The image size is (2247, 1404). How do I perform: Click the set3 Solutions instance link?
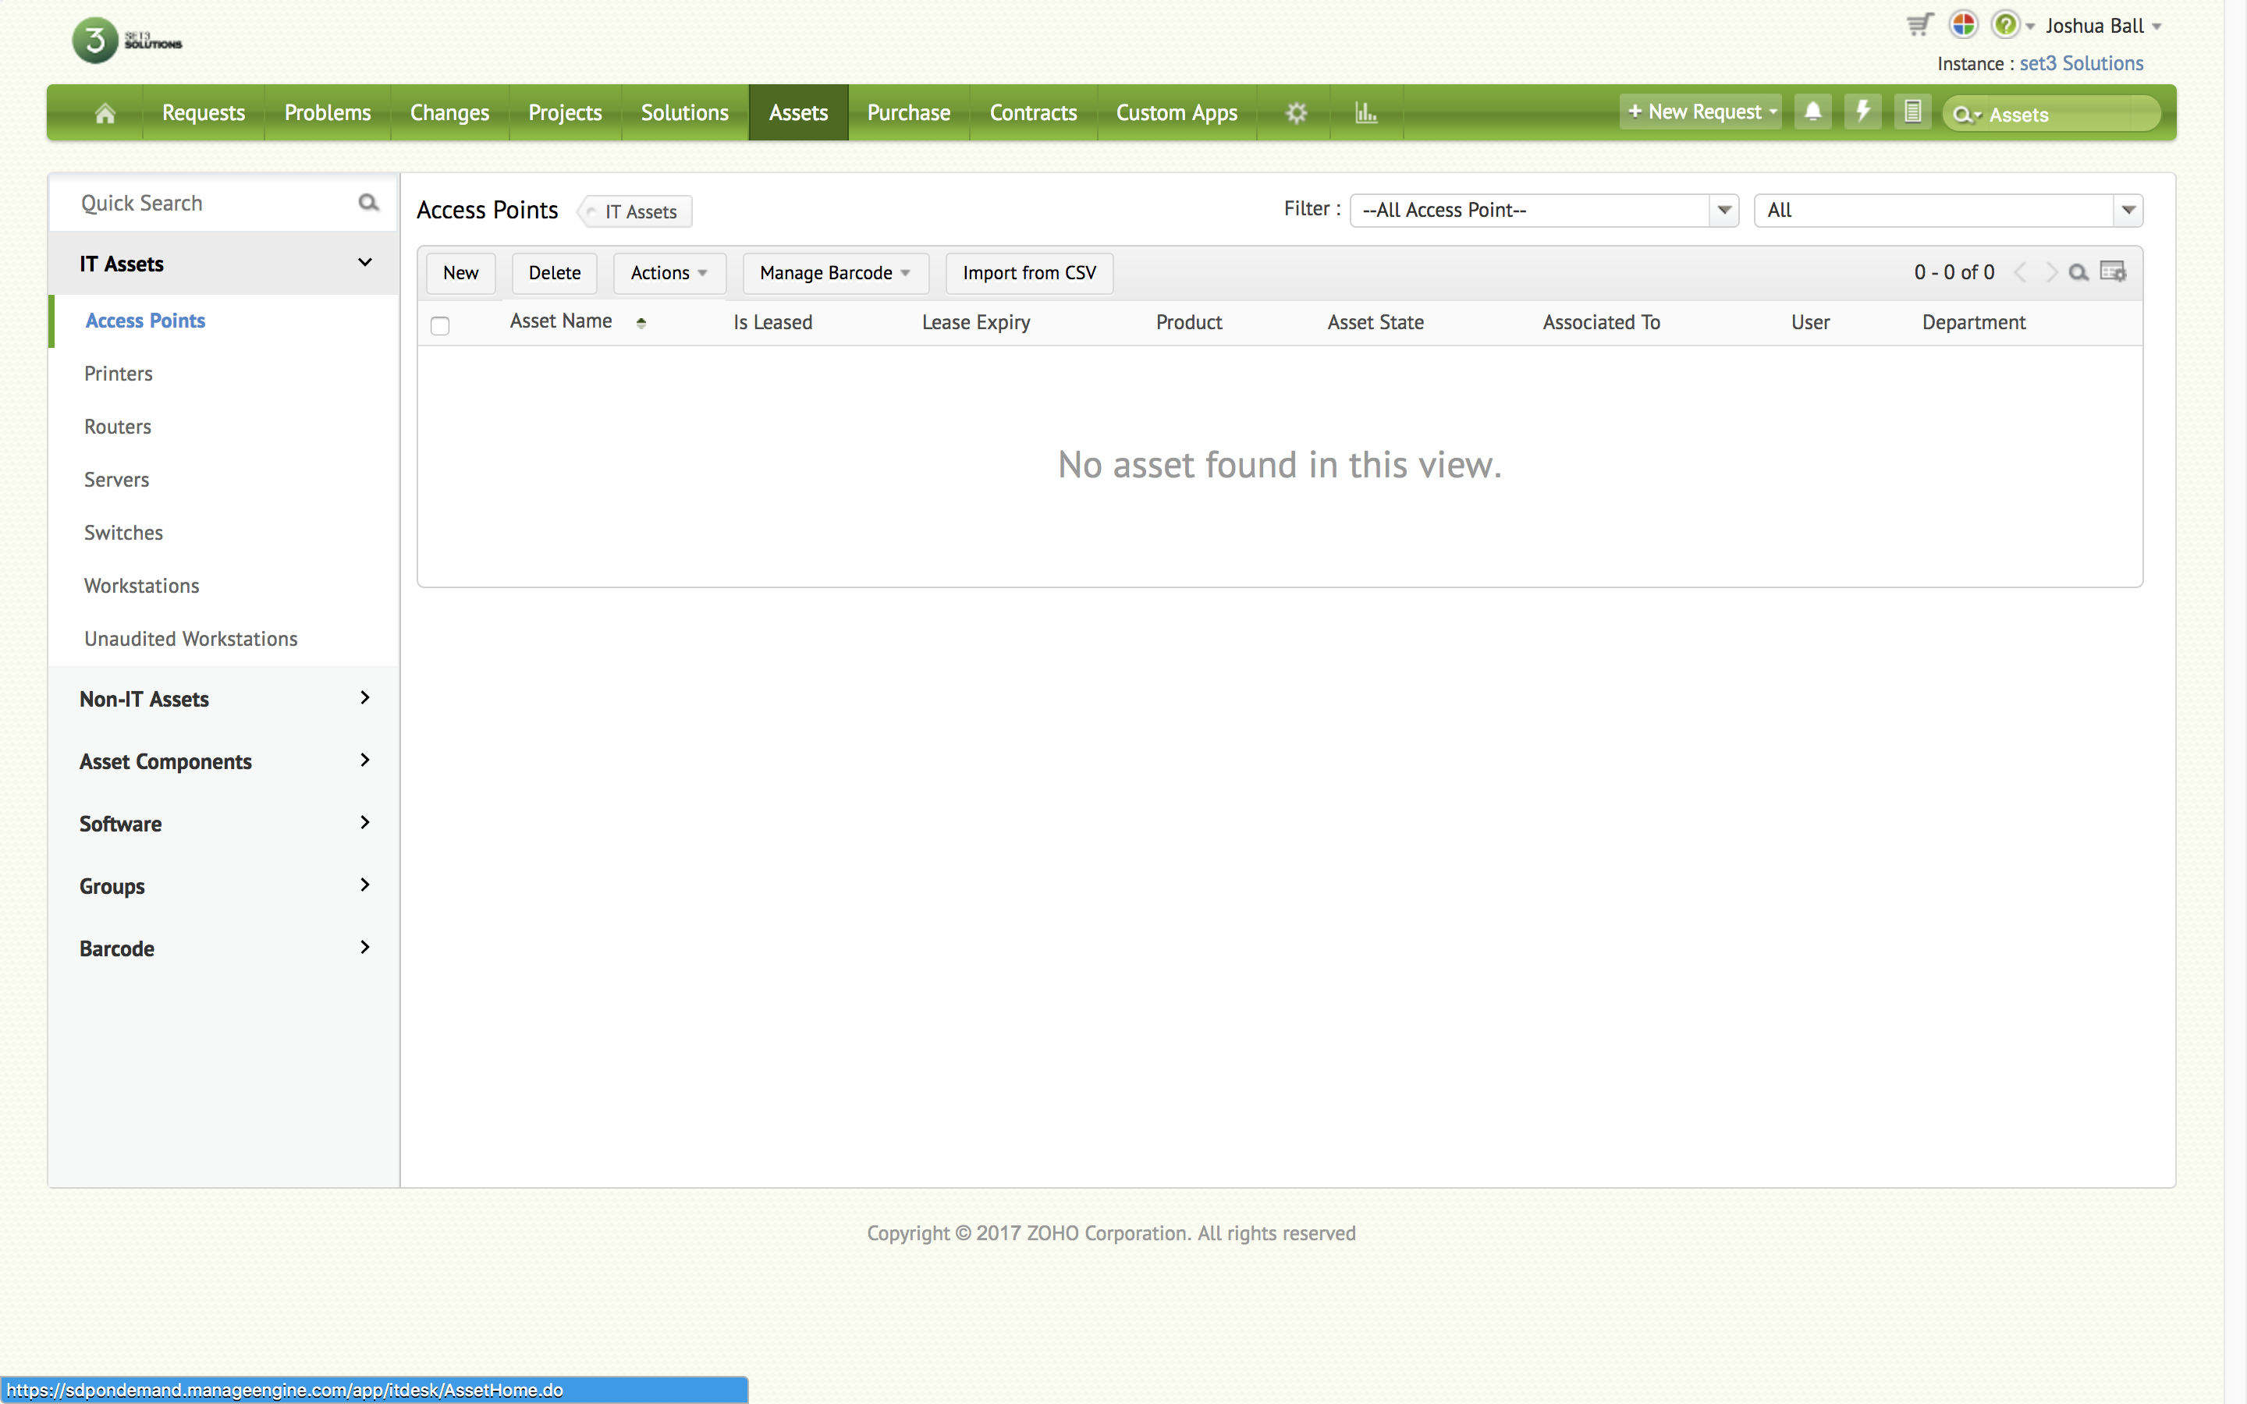pyautogui.click(x=2081, y=63)
